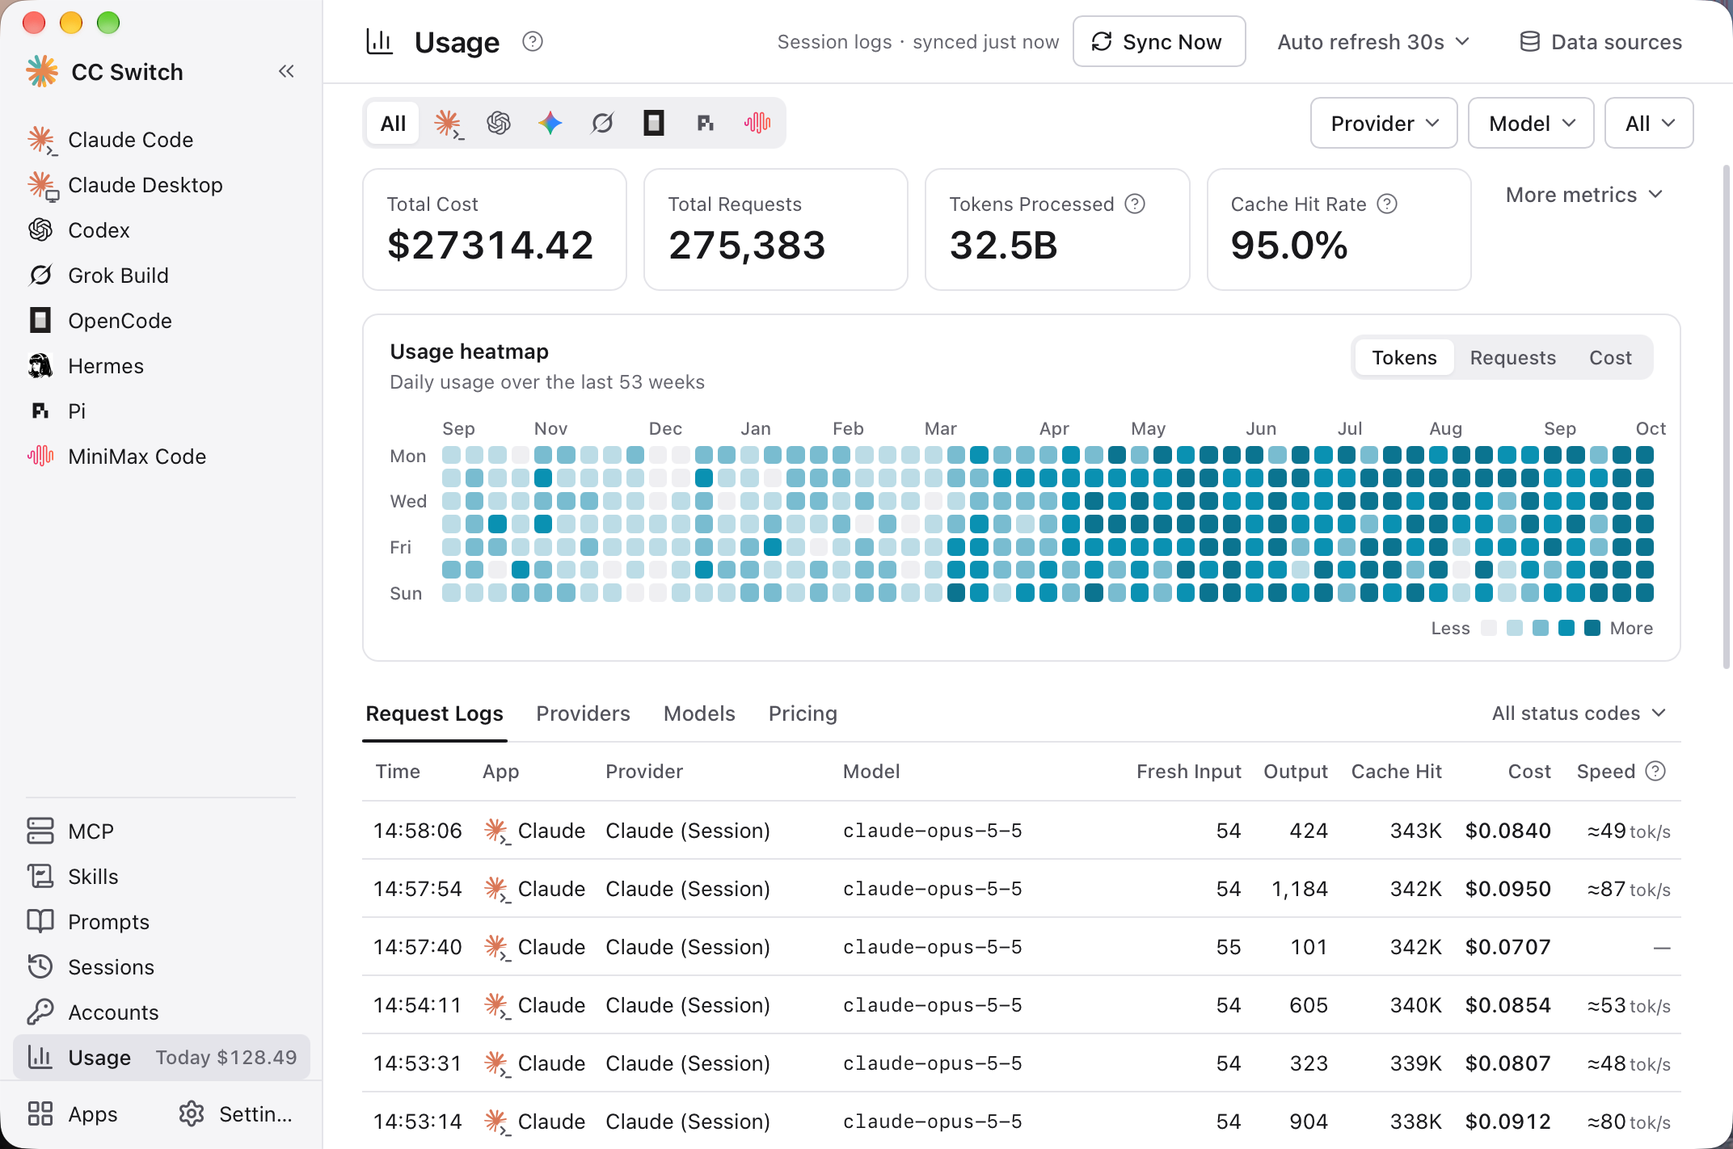Click the lightest legend swatch beside Less
The width and height of the screenshot is (1733, 1149).
pos(1489,628)
